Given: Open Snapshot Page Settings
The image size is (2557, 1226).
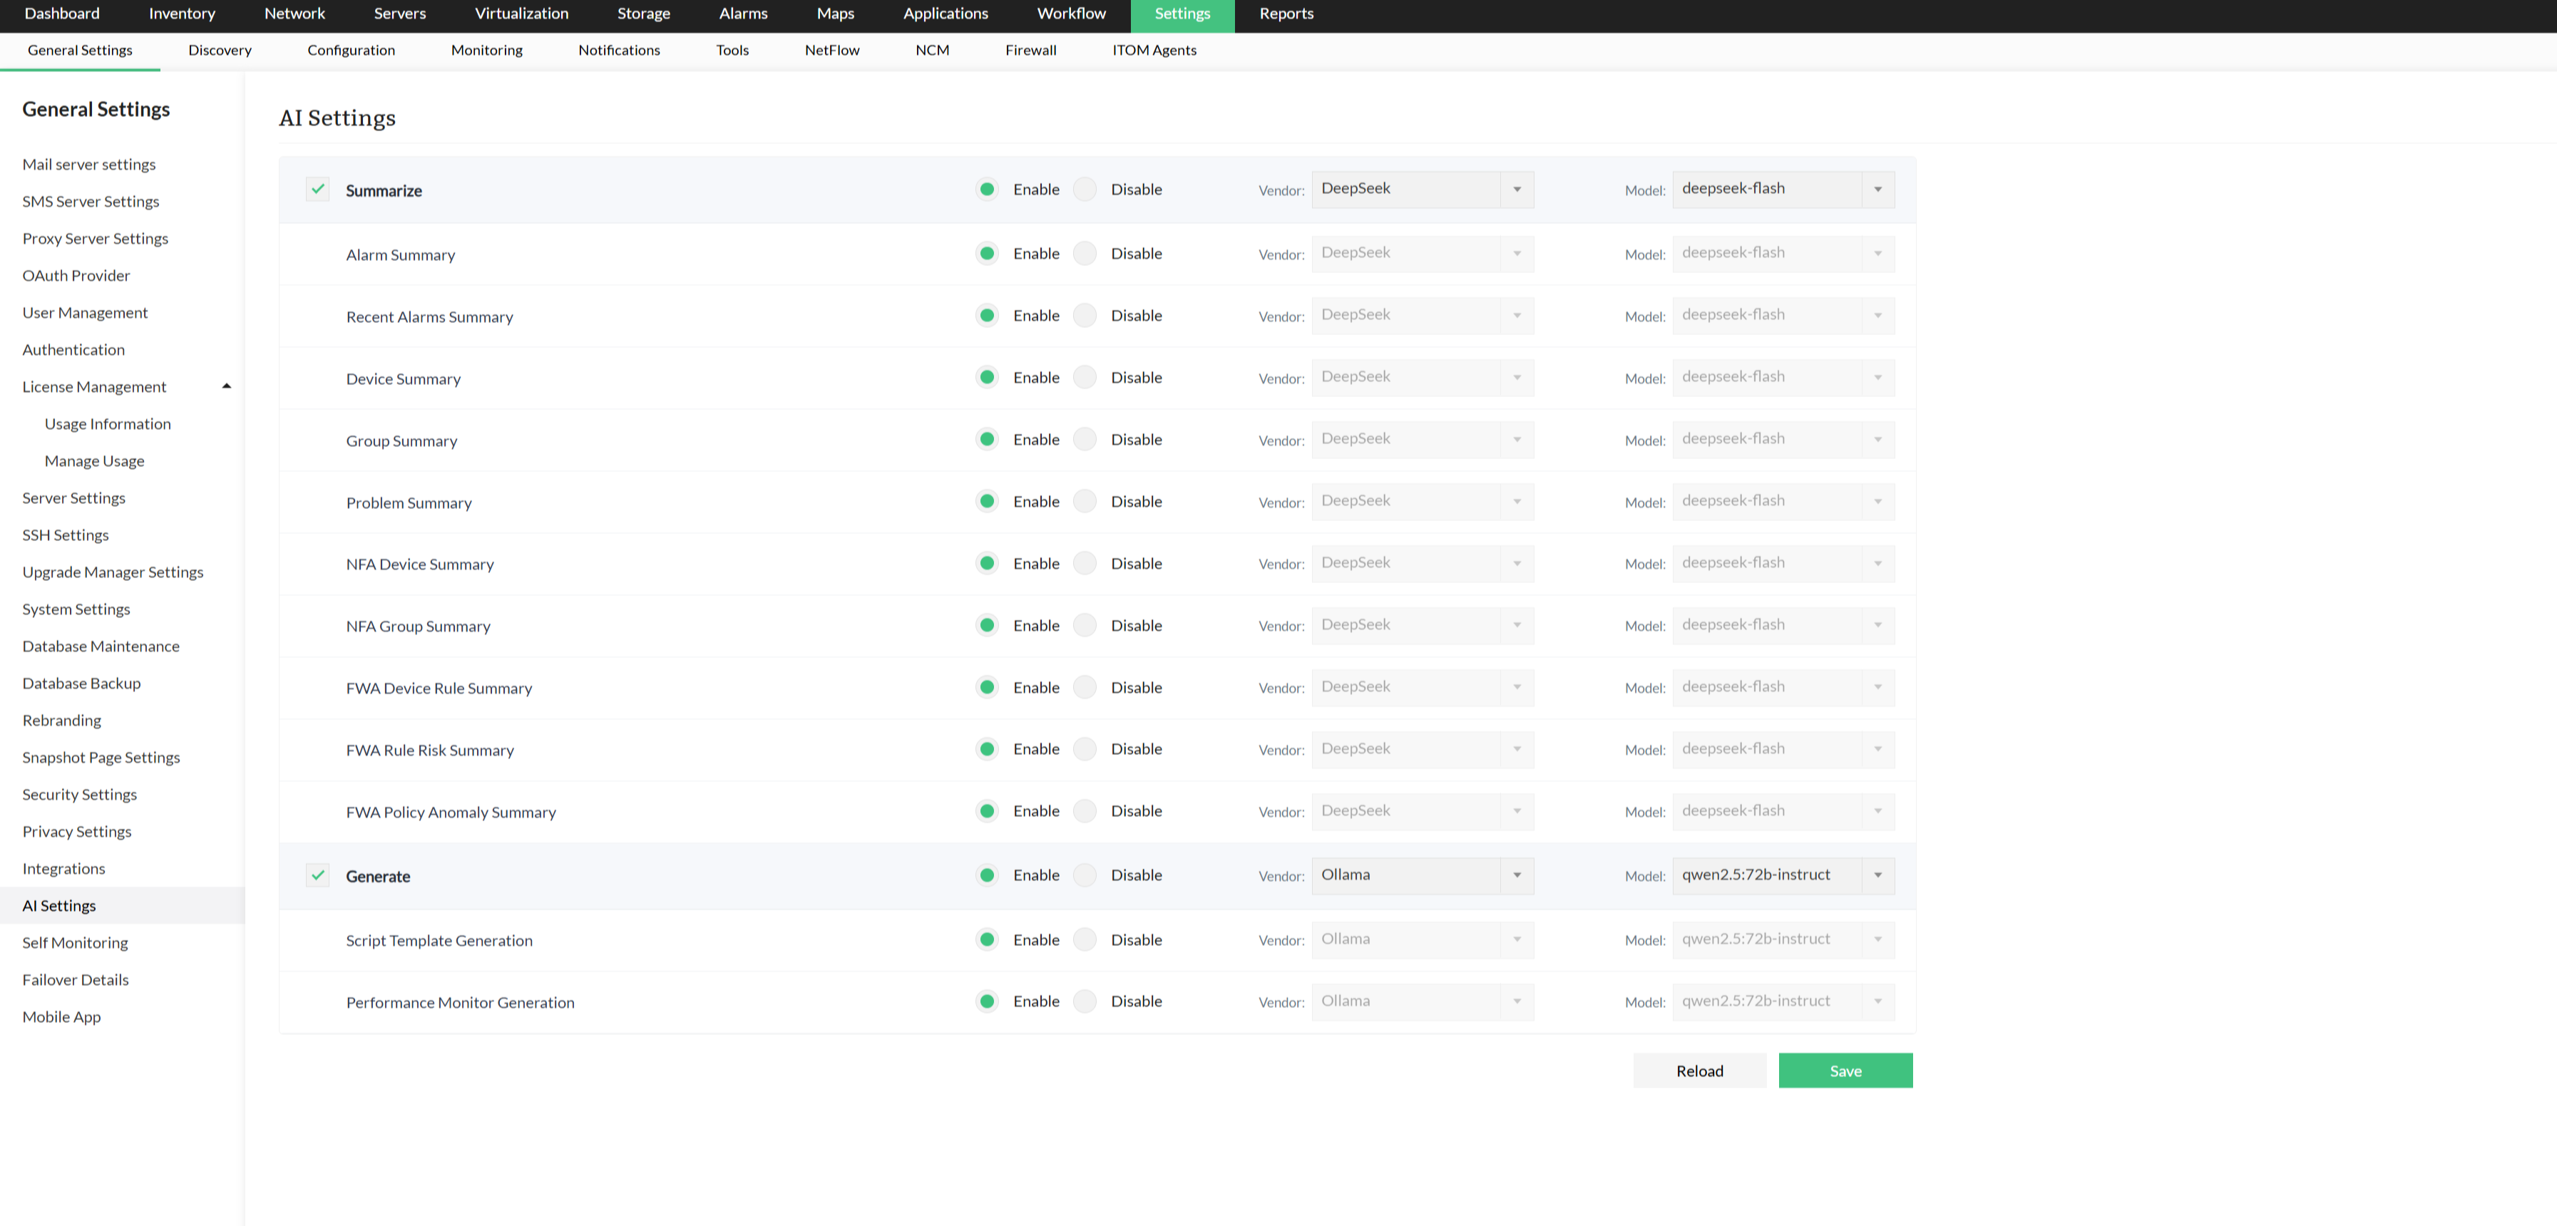Looking at the screenshot, I should [101, 758].
